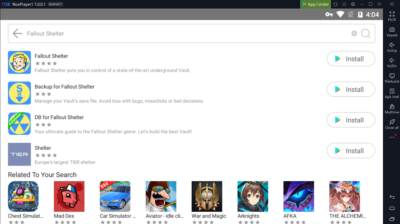
Task: Install DB for Fallout Shelter
Action: [x=351, y=120]
